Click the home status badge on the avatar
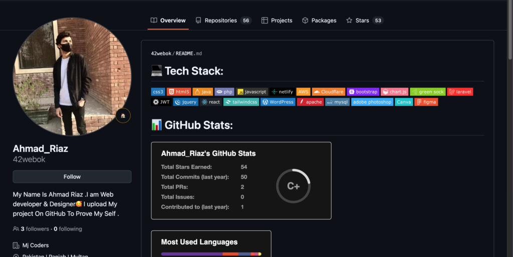513x257 pixels. pos(123,115)
